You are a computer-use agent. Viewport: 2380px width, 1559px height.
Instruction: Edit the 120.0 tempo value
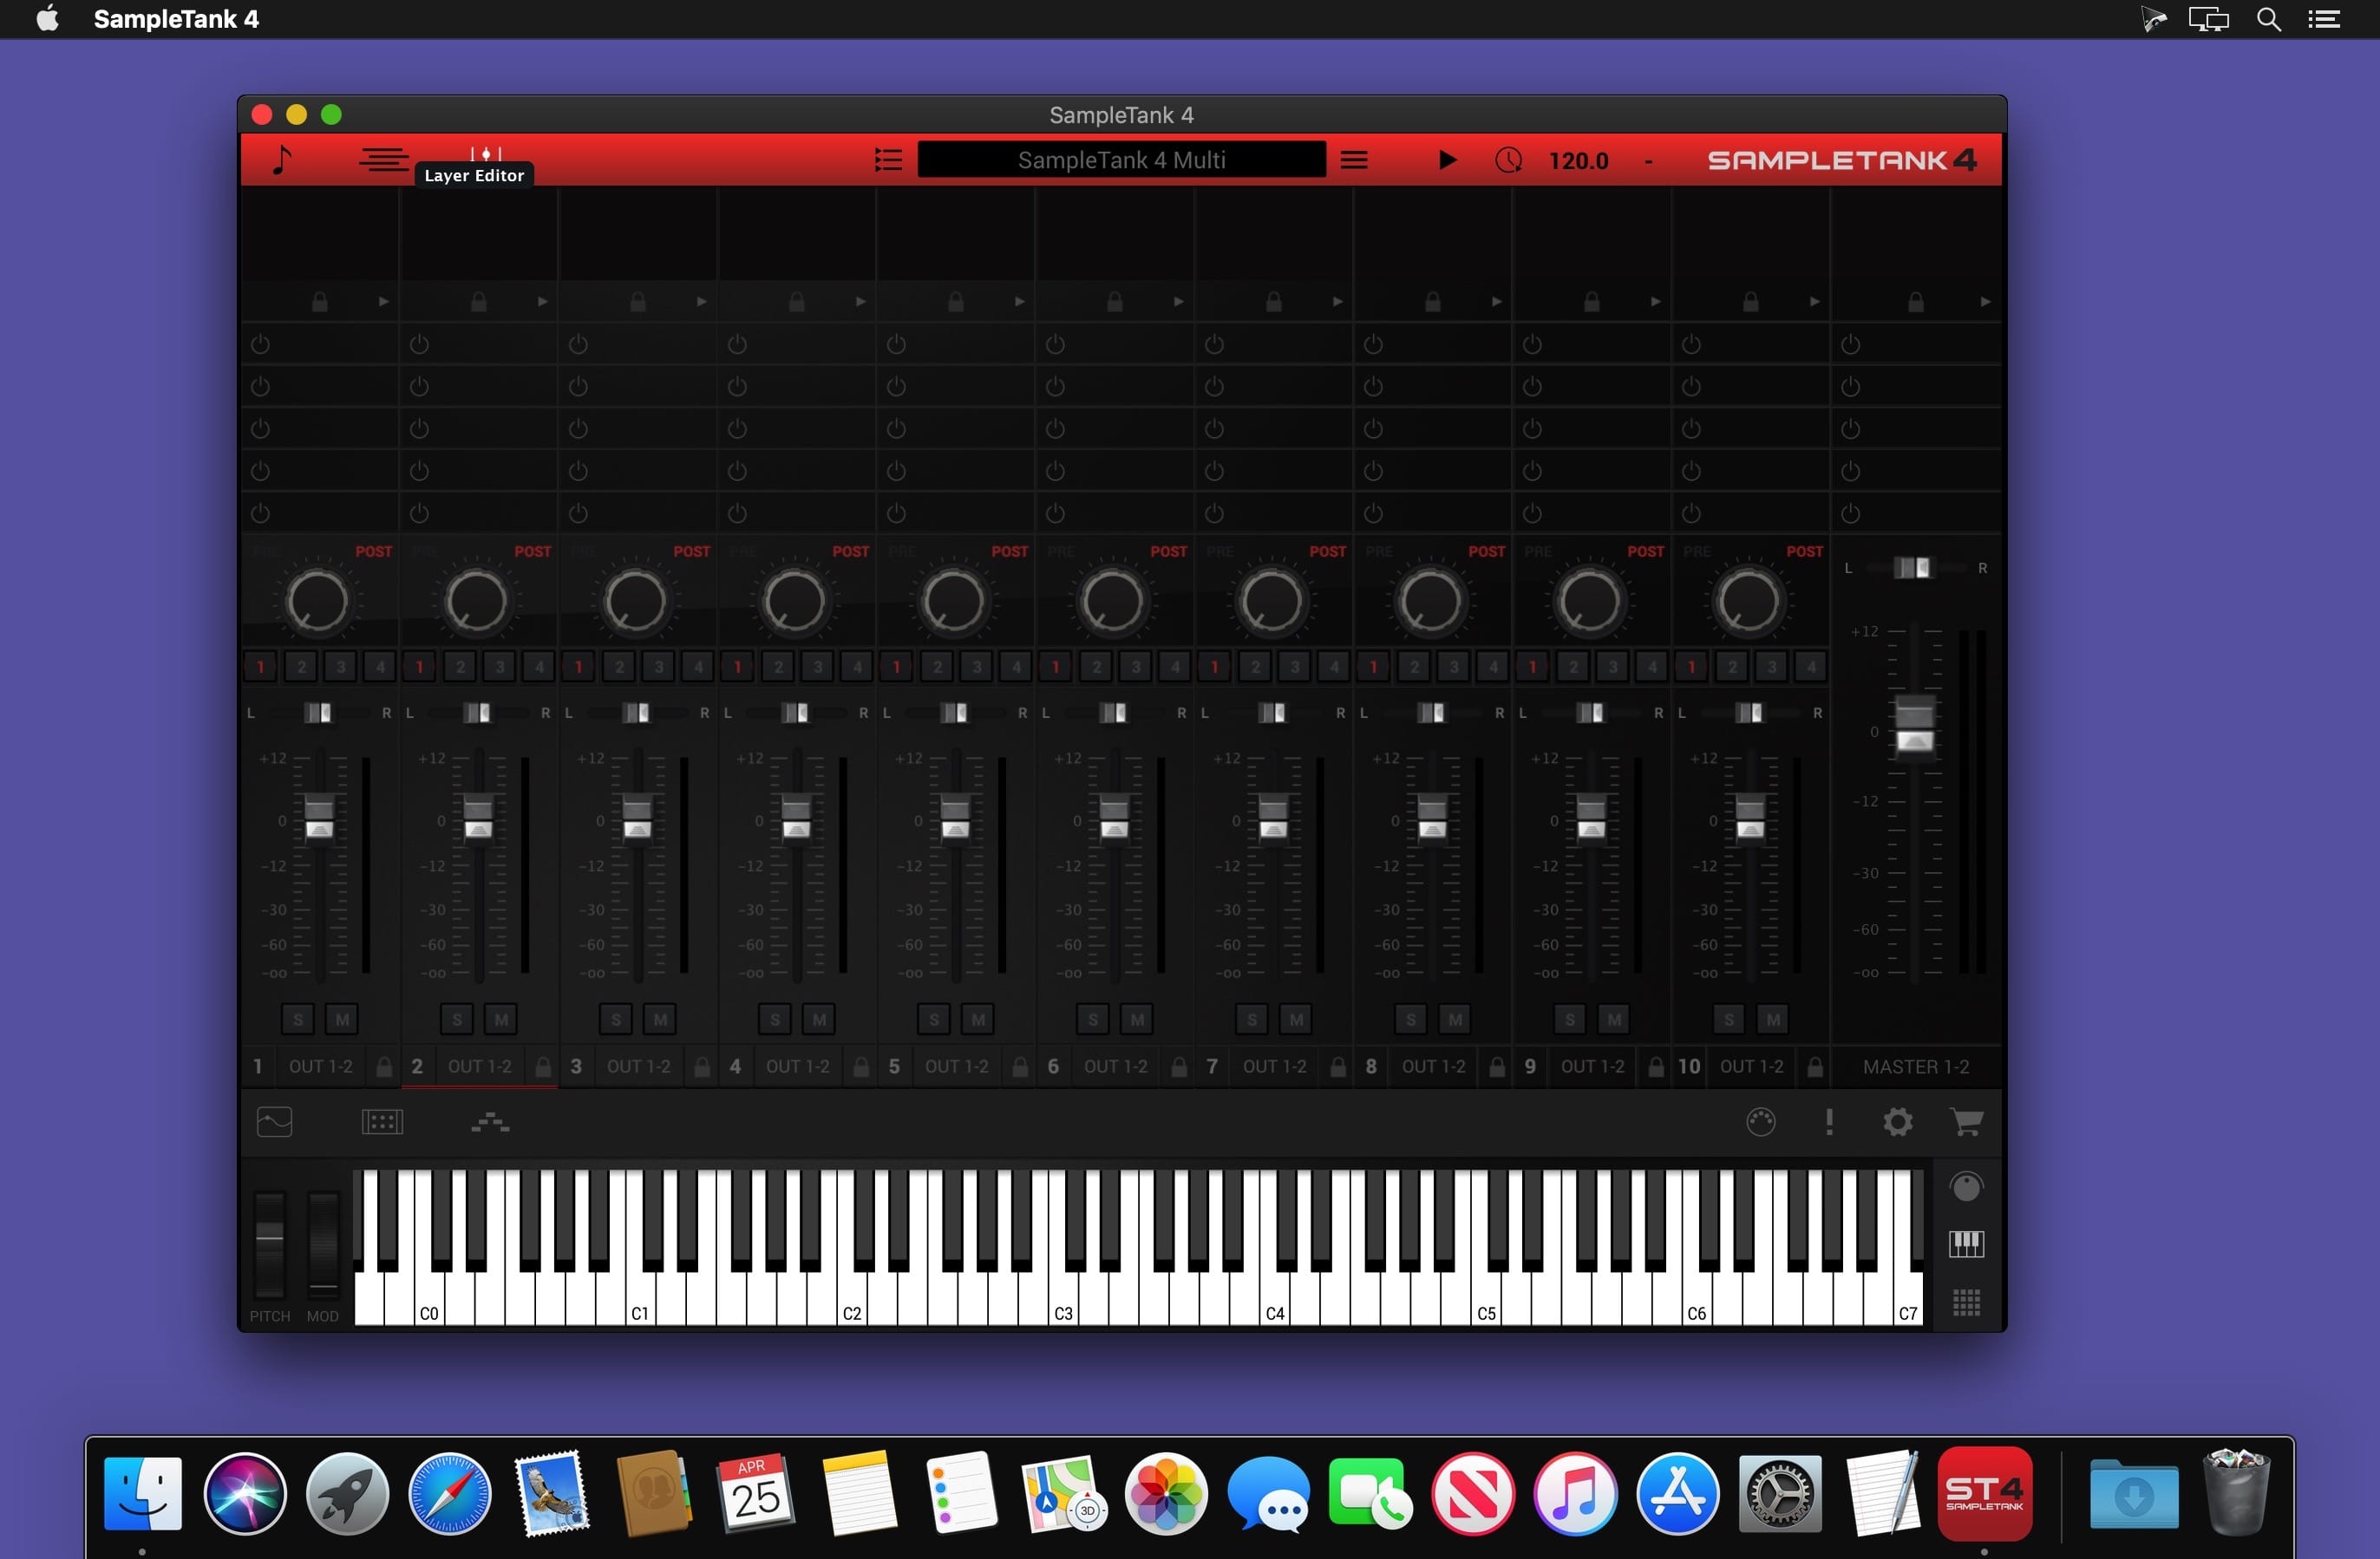[1578, 161]
